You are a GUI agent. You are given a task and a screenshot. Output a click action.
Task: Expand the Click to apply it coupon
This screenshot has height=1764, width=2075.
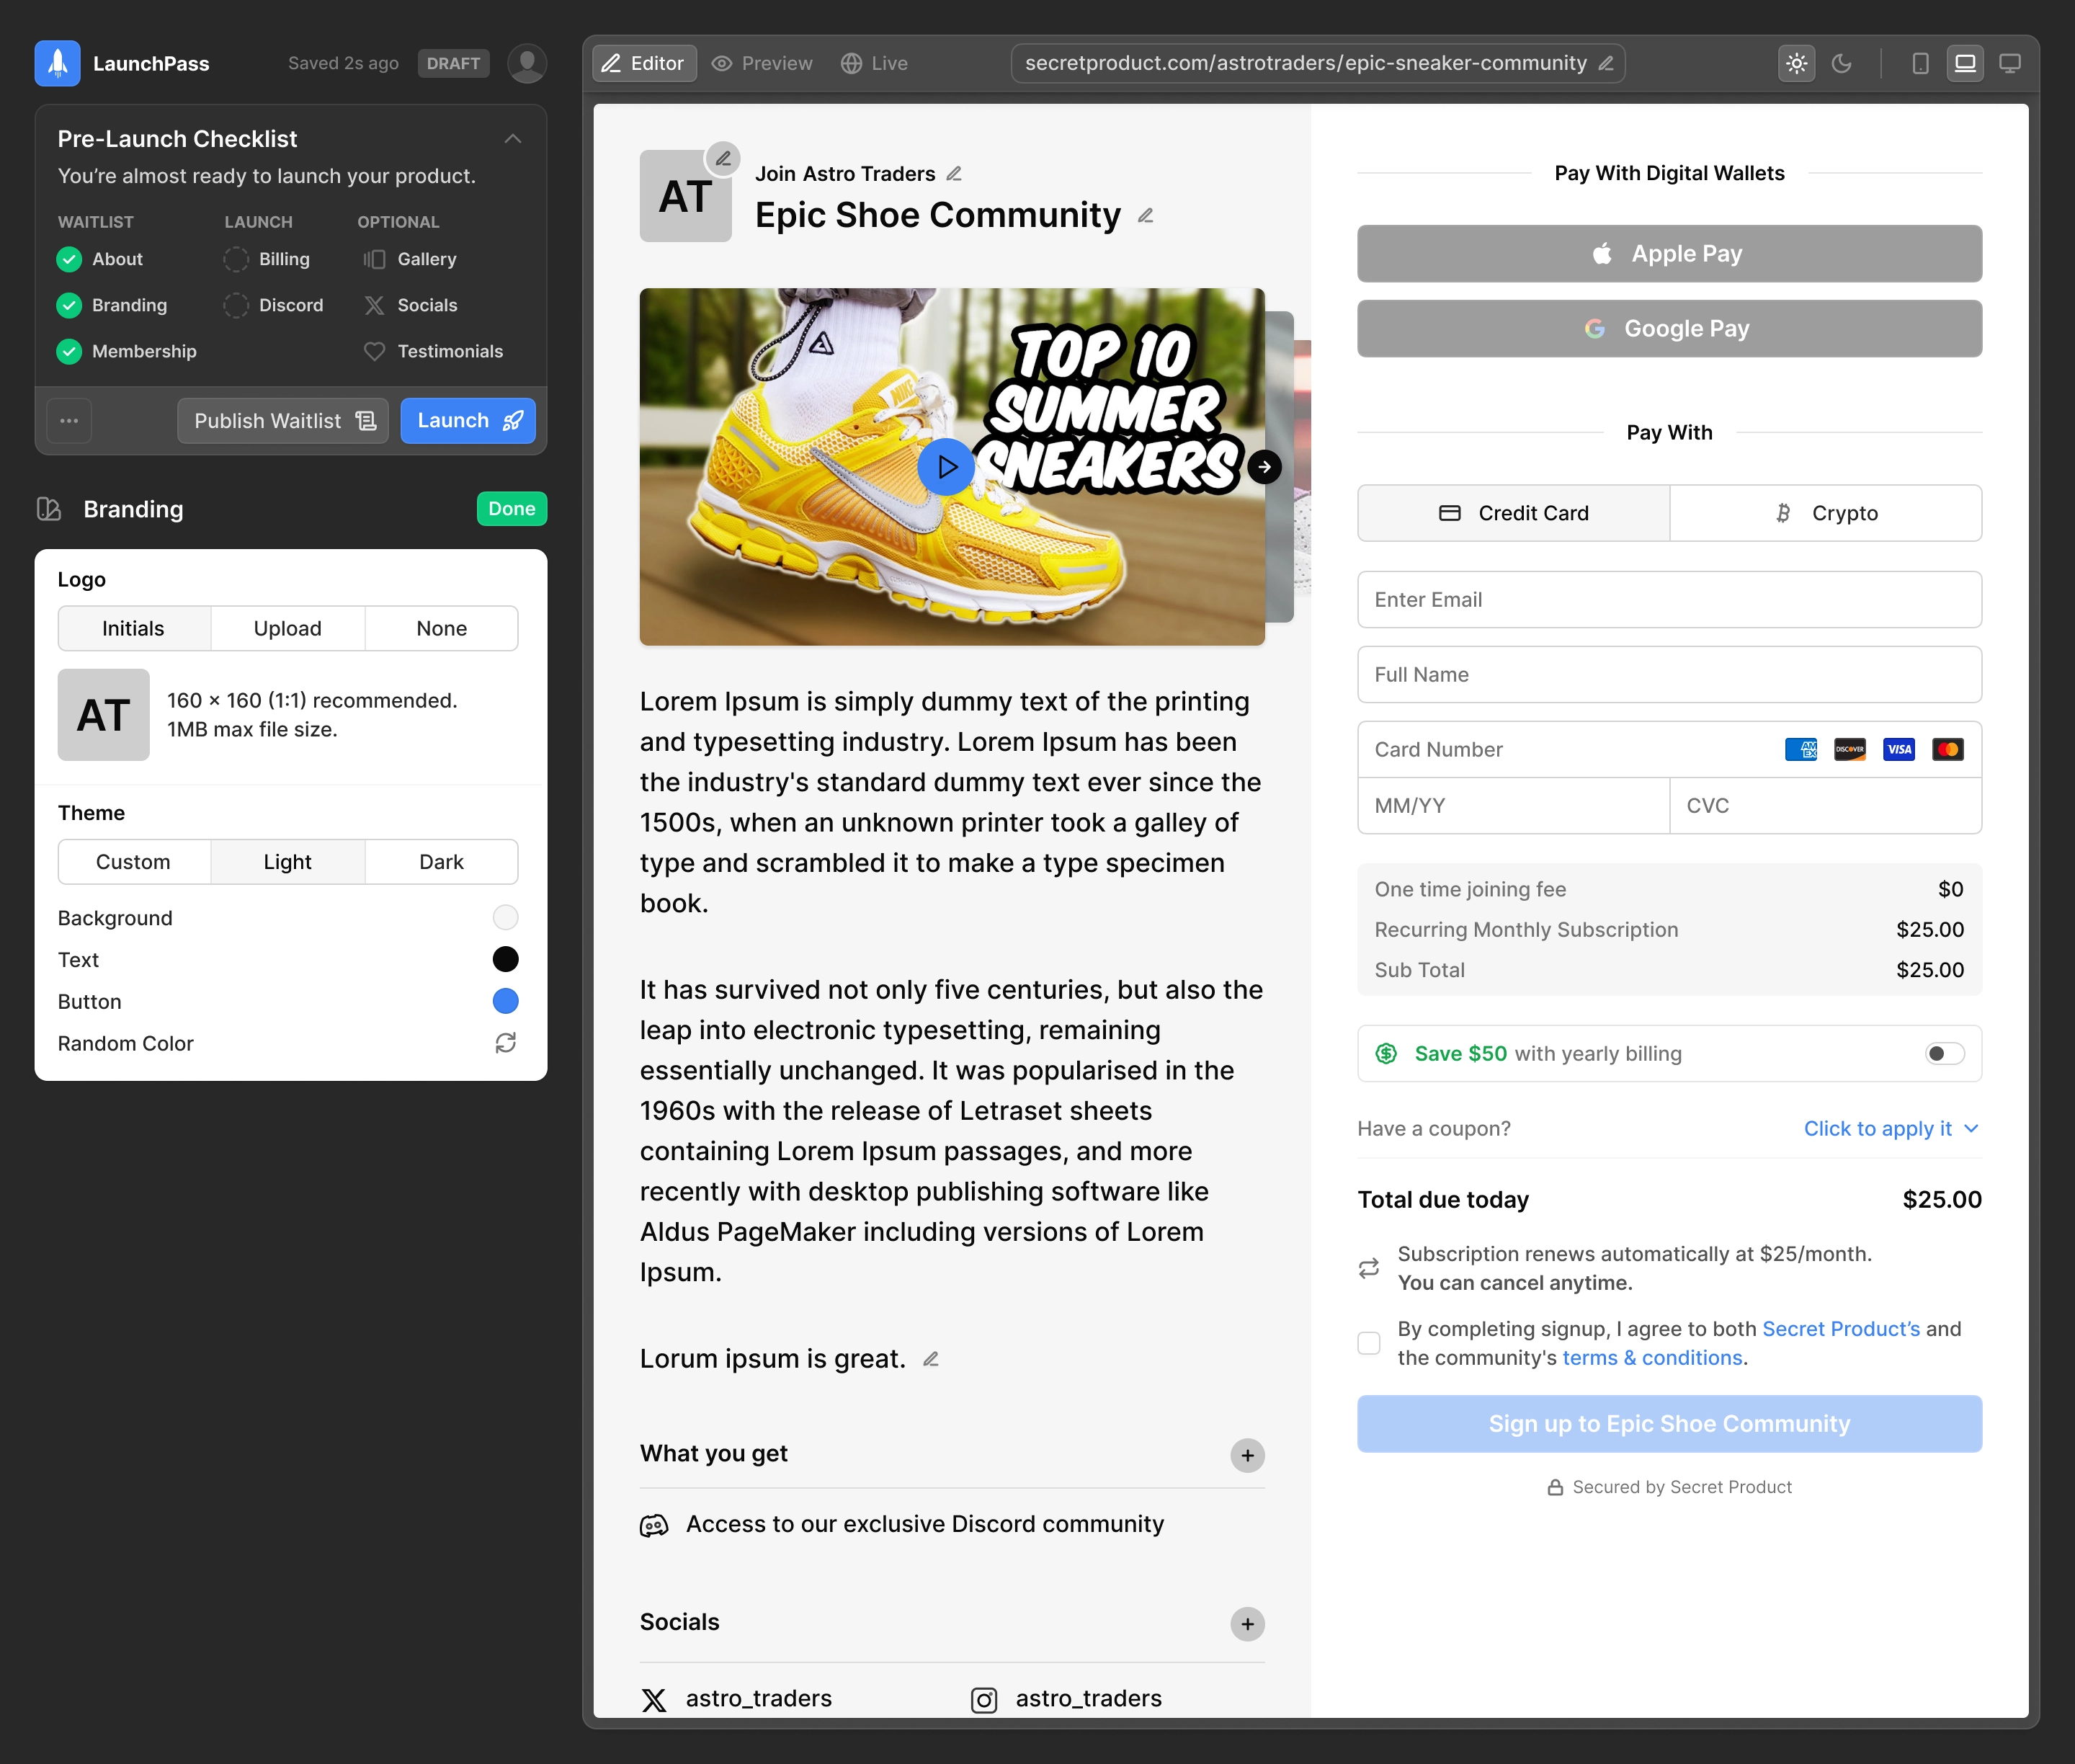(1891, 1128)
